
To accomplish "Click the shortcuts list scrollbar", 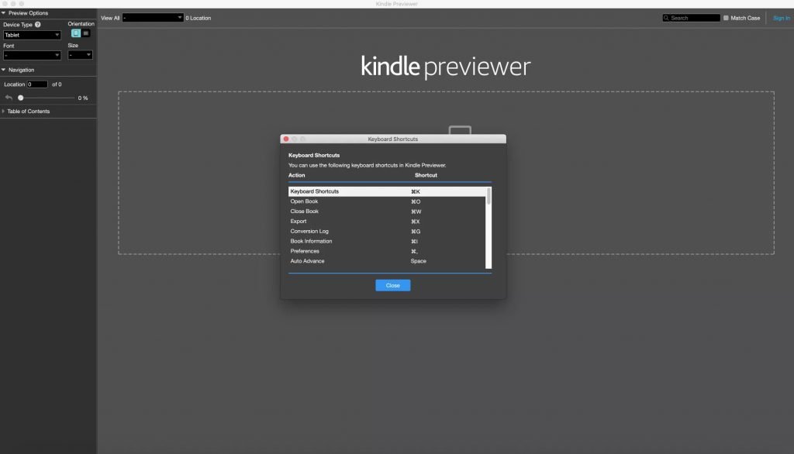I will [488, 196].
